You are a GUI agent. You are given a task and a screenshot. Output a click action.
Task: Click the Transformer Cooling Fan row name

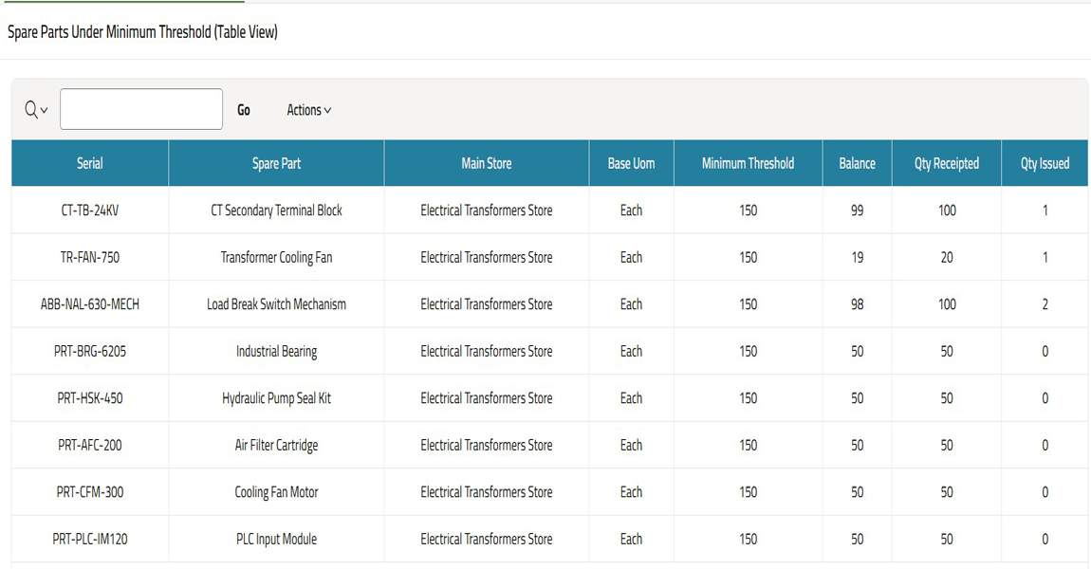[x=276, y=257]
